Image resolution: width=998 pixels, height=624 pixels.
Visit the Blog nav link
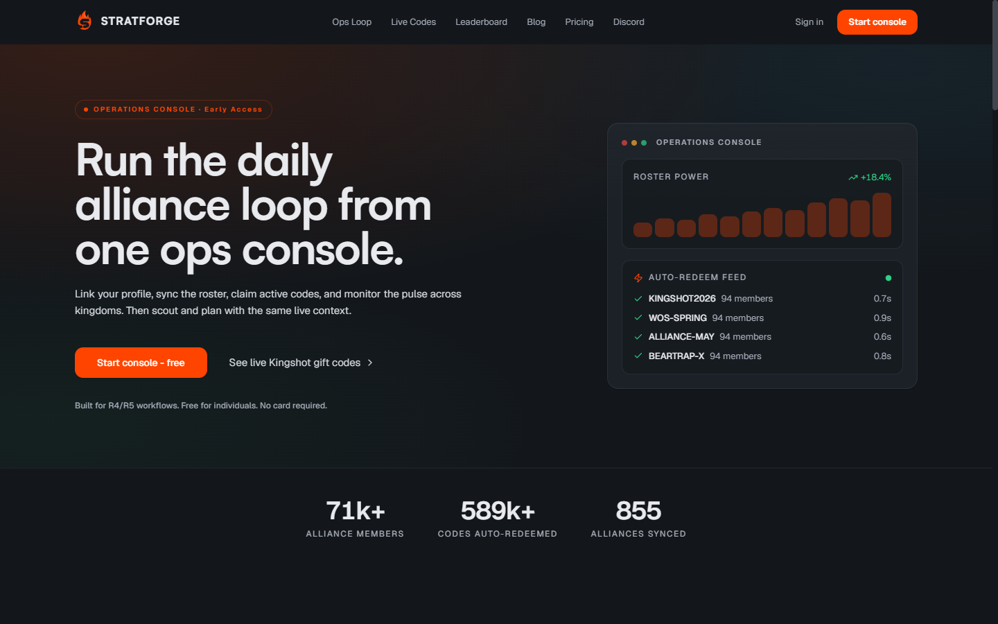pos(536,22)
